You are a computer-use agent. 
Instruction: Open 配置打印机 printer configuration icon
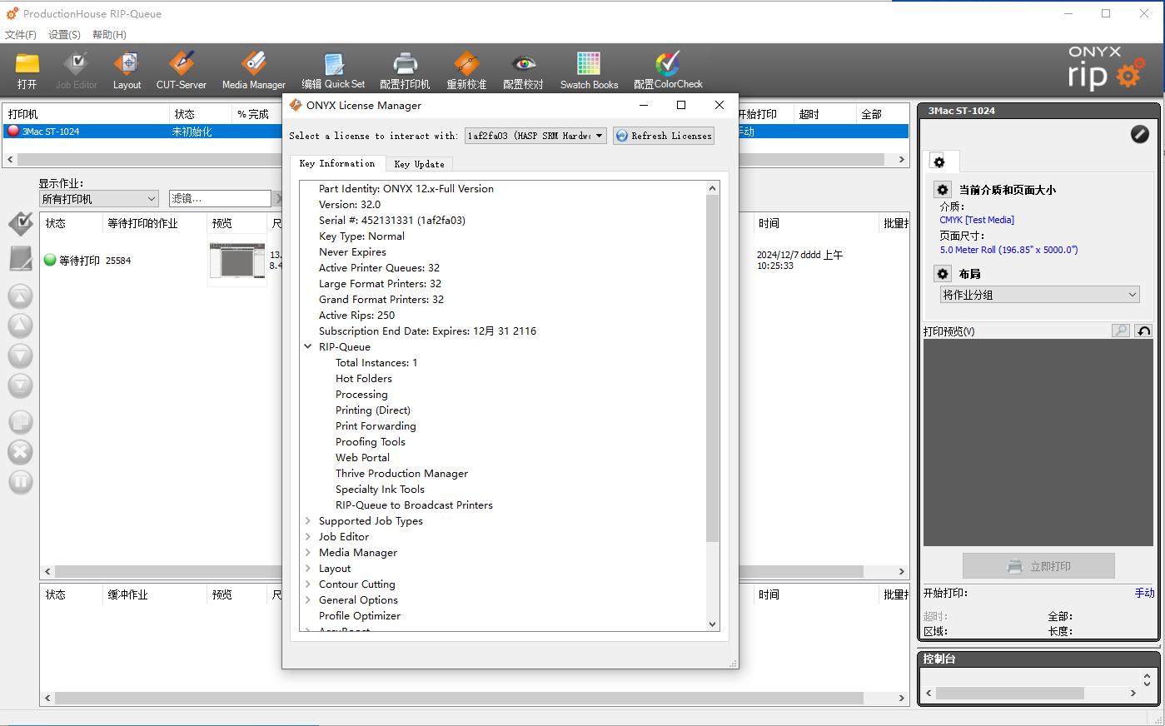(x=405, y=64)
